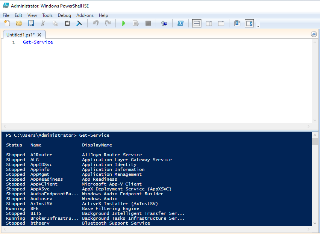Click the Run Selection icon

point(136,23)
